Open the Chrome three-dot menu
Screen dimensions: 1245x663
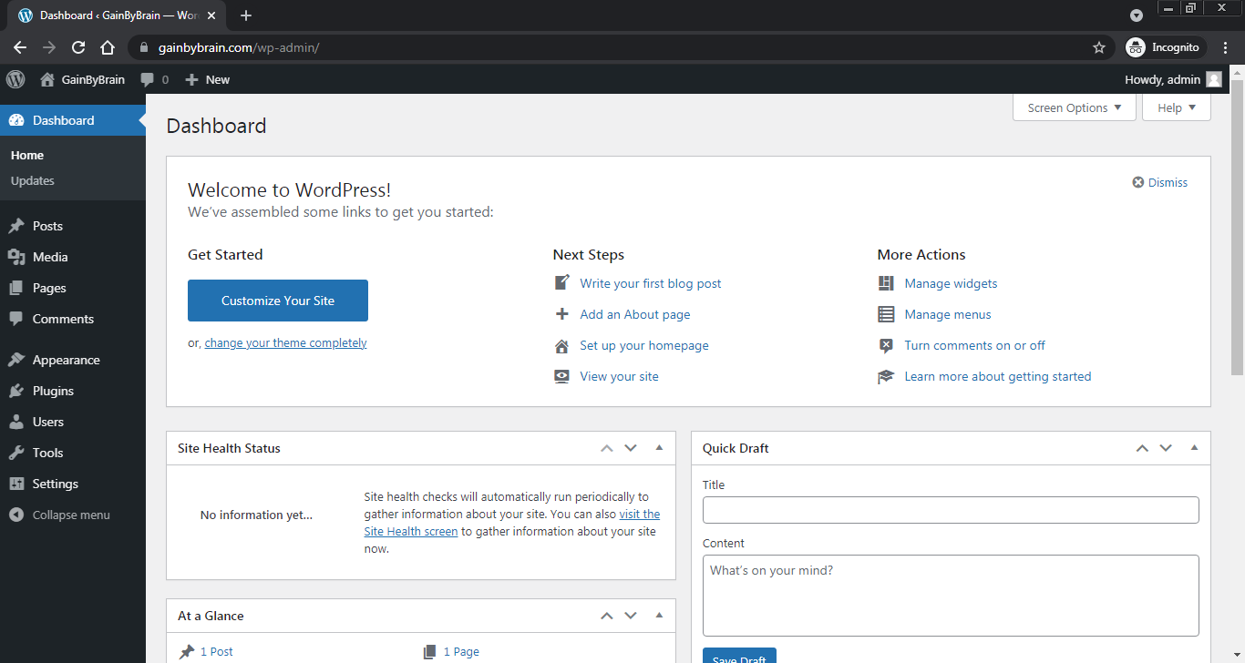(1227, 47)
